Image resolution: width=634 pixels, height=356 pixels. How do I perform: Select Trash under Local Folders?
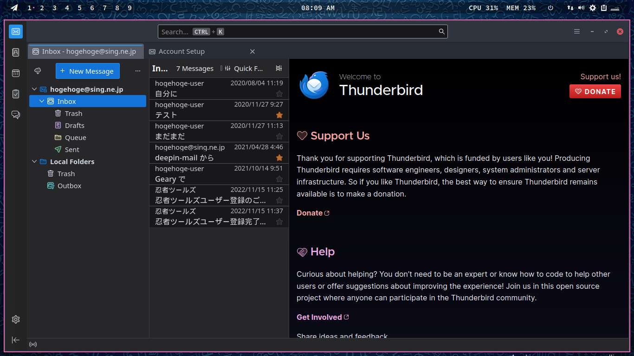(88, 173)
